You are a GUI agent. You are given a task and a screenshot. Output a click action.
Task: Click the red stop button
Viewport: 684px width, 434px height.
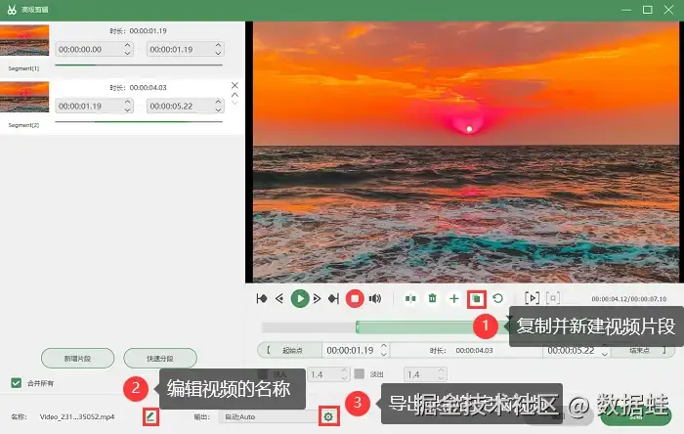[x=355, y=299]
